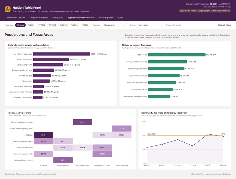
Task: Filter to fiscal year FY2023
Action: coord(53,25)
